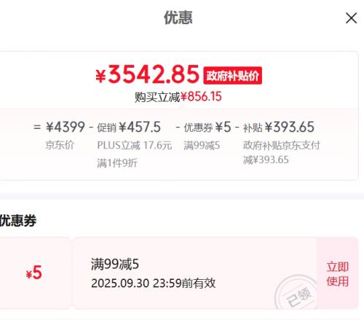Screen dimensions: 364x333
Task: Click the 京东价 ¥4399 amount
Action: (x=66, y=127)
